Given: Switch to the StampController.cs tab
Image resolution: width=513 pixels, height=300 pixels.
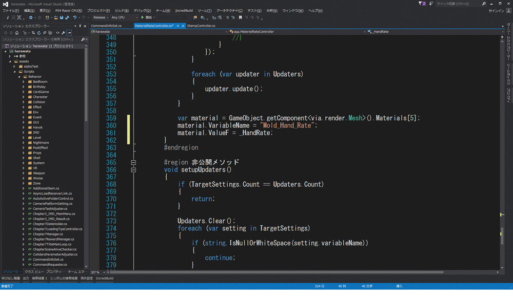Looking at the screenshot, I should pyautogui.click(x=201, y=26).
